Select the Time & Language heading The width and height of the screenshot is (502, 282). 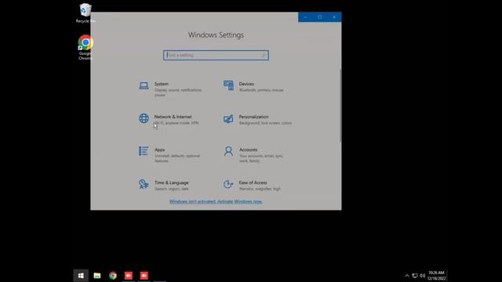171,183
